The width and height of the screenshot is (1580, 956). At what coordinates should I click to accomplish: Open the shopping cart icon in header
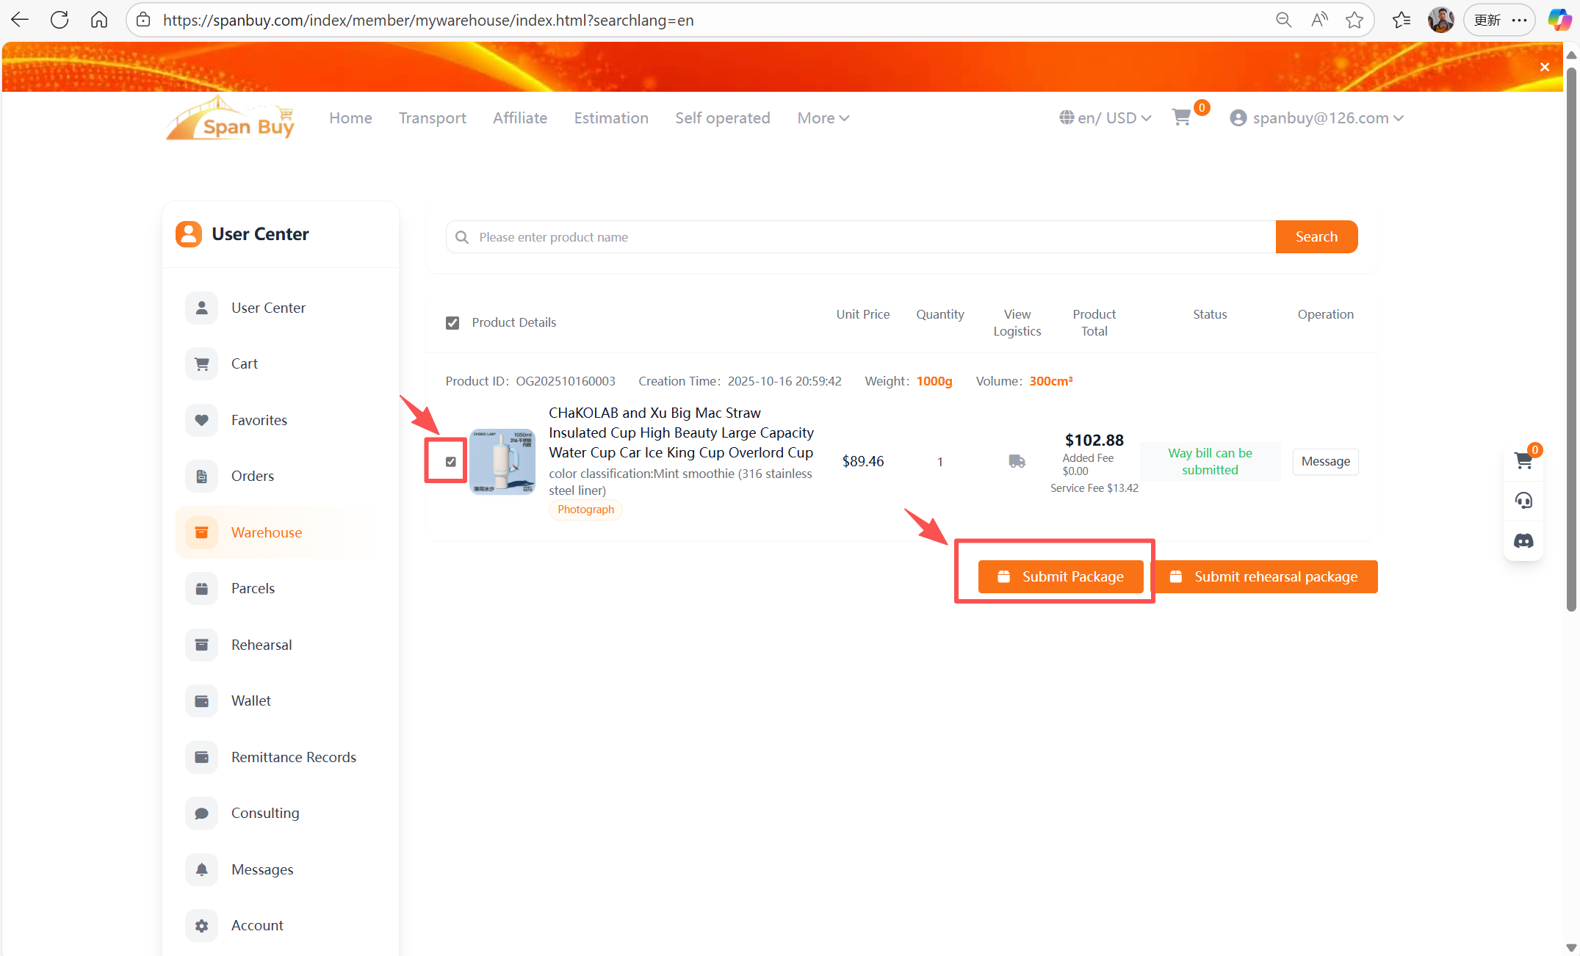point(1181,117)
